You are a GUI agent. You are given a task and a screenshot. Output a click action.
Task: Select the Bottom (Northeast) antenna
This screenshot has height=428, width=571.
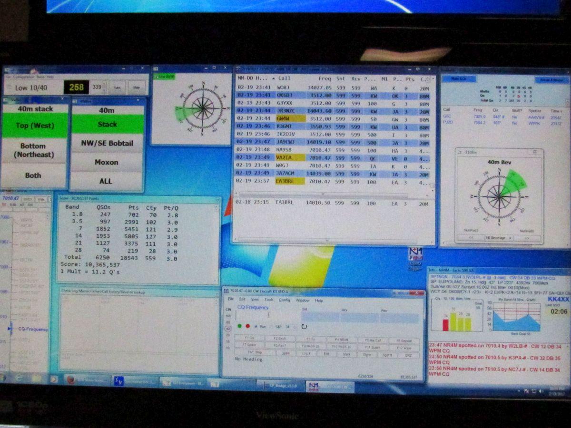click(33, 150)
